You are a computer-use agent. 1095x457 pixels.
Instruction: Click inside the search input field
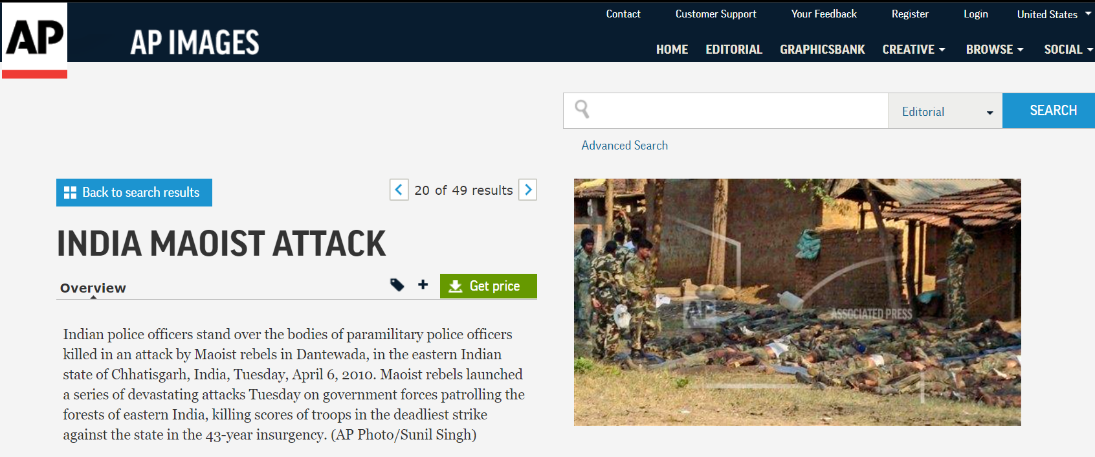[x=738, y=111]
